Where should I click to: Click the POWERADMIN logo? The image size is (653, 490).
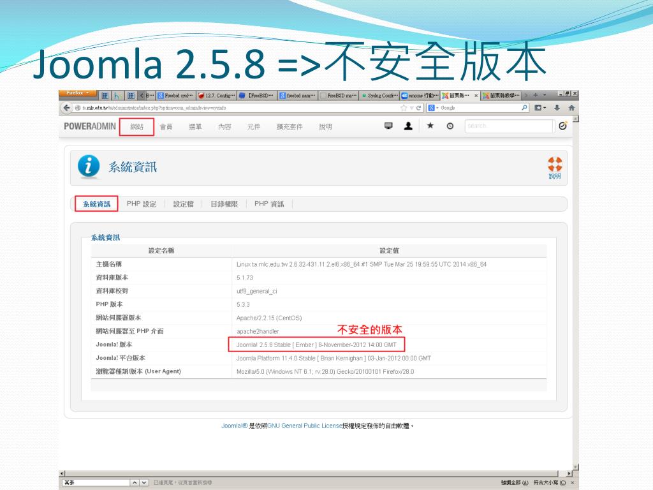89,126
